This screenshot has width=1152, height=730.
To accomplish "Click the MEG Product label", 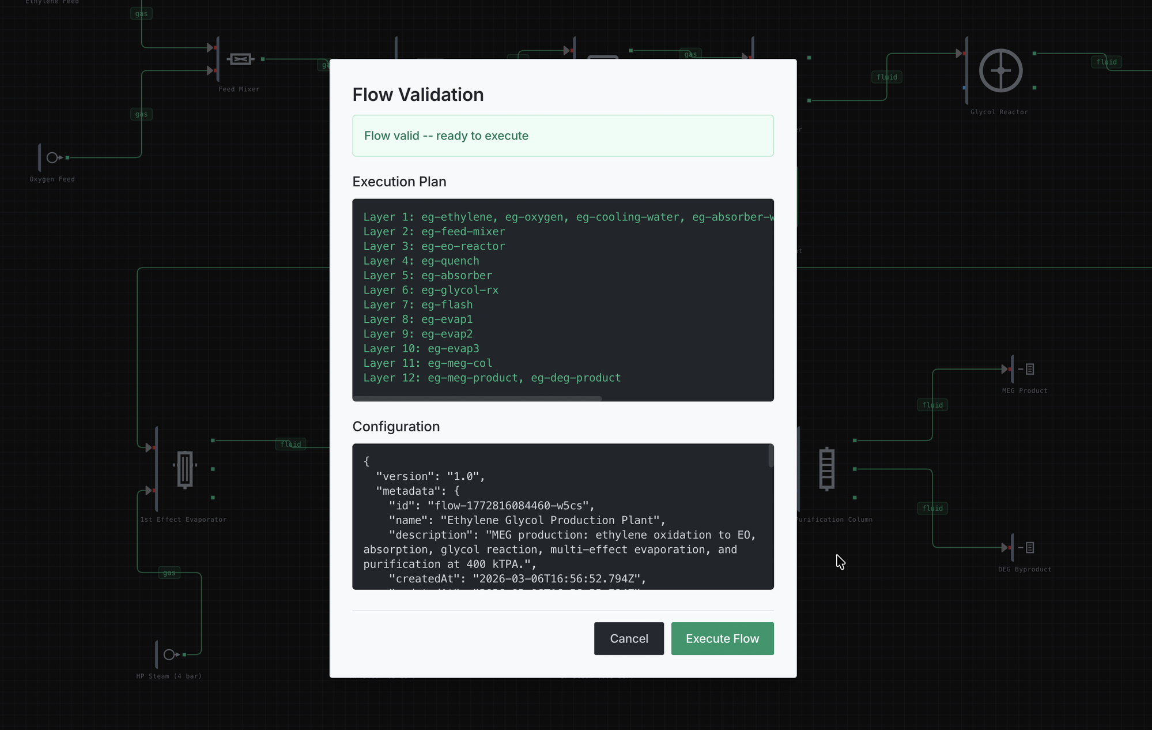I will [1025, 391].
